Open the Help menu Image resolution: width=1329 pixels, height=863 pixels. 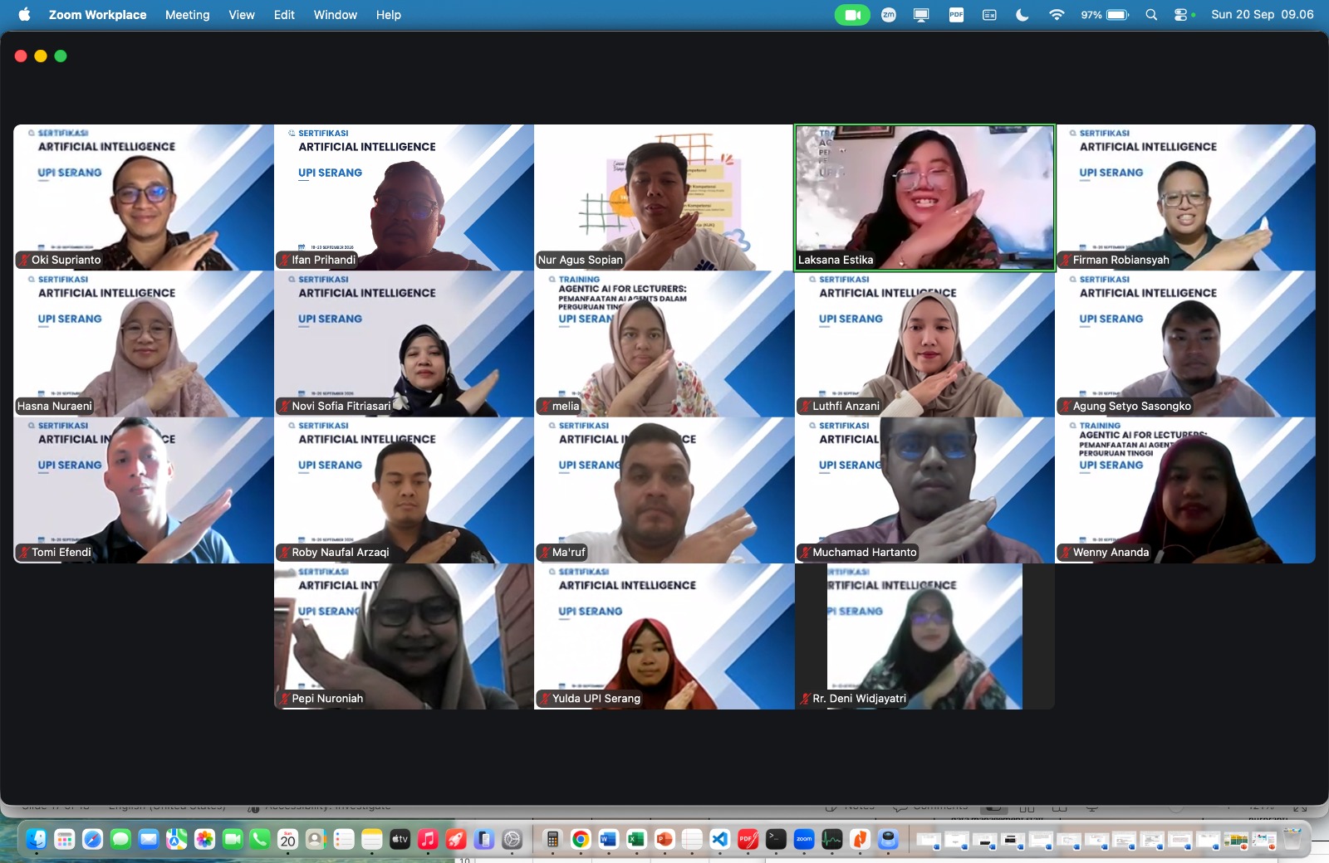(389, 15)
